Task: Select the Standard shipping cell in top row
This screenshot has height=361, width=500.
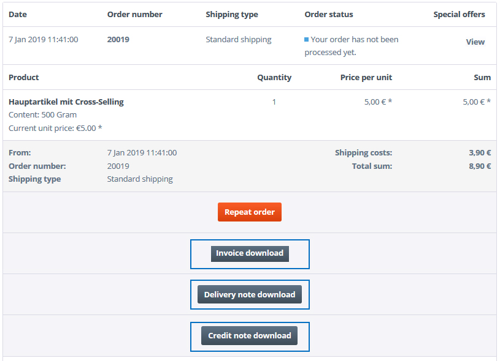Action: 239,39
